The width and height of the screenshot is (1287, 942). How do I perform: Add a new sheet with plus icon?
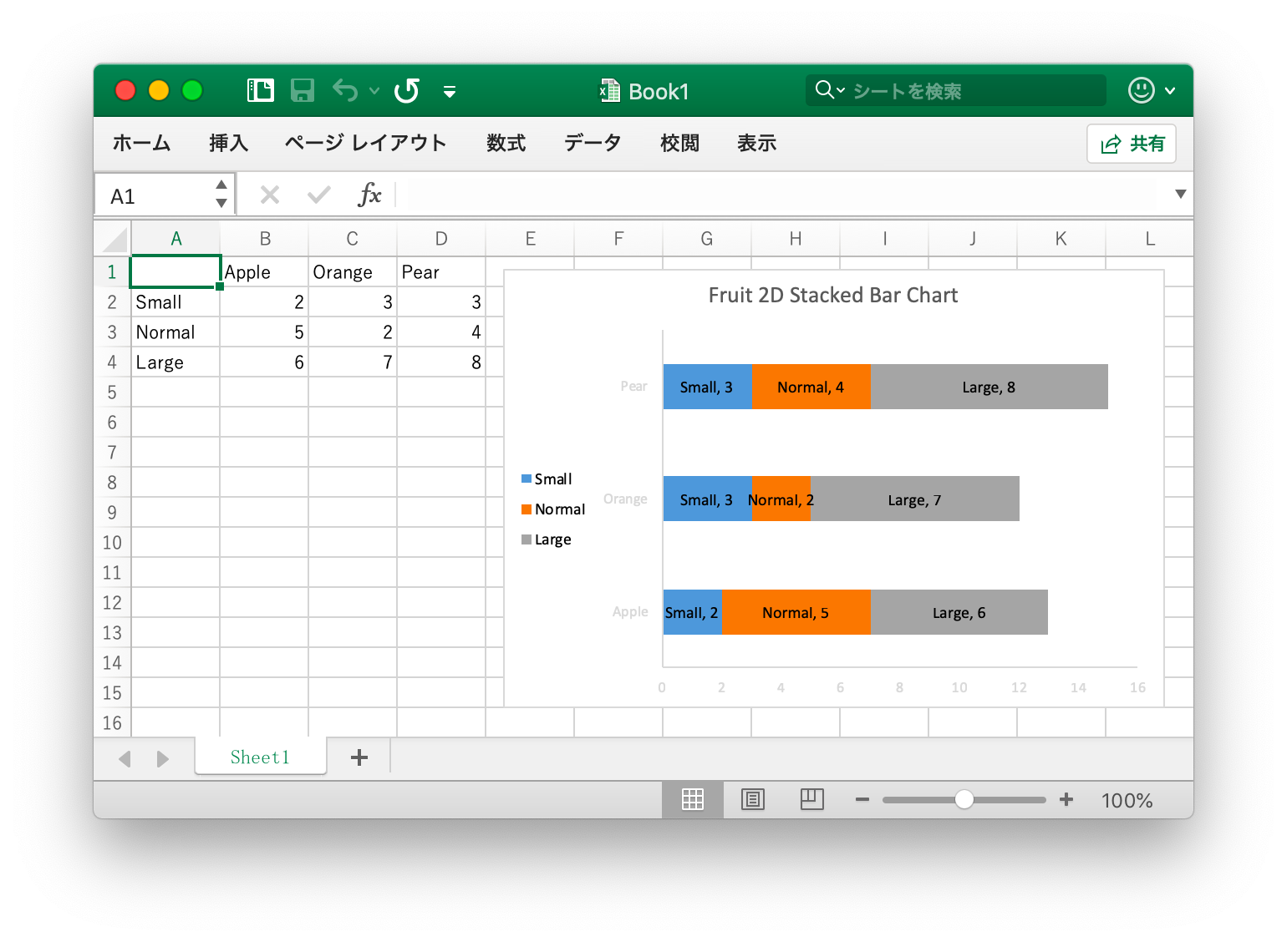pyautogui.click(x=359, y=757)
